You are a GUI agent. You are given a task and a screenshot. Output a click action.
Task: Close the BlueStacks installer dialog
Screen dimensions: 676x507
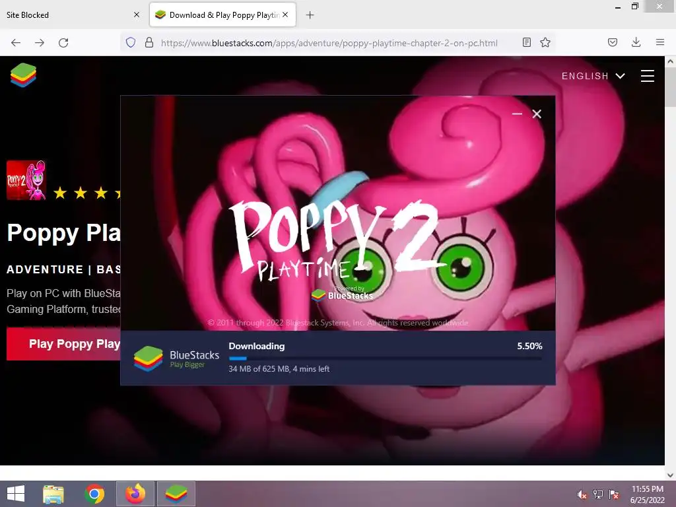[x=537, y=114]
